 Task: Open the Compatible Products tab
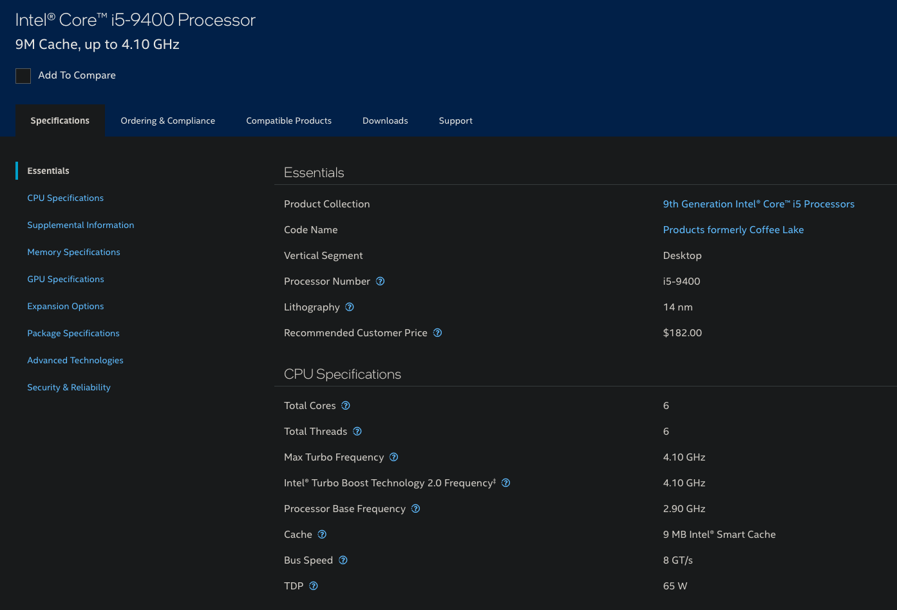pyautogui.click(x=289, y=120)
